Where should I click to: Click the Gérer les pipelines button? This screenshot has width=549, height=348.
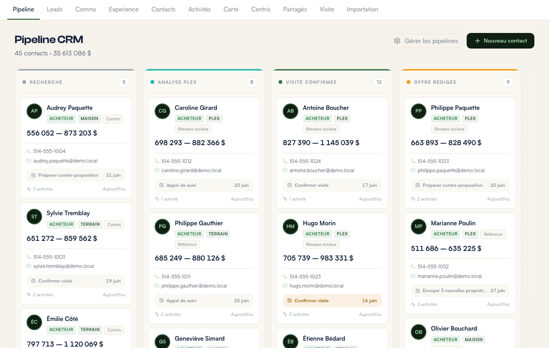[425, 41]
